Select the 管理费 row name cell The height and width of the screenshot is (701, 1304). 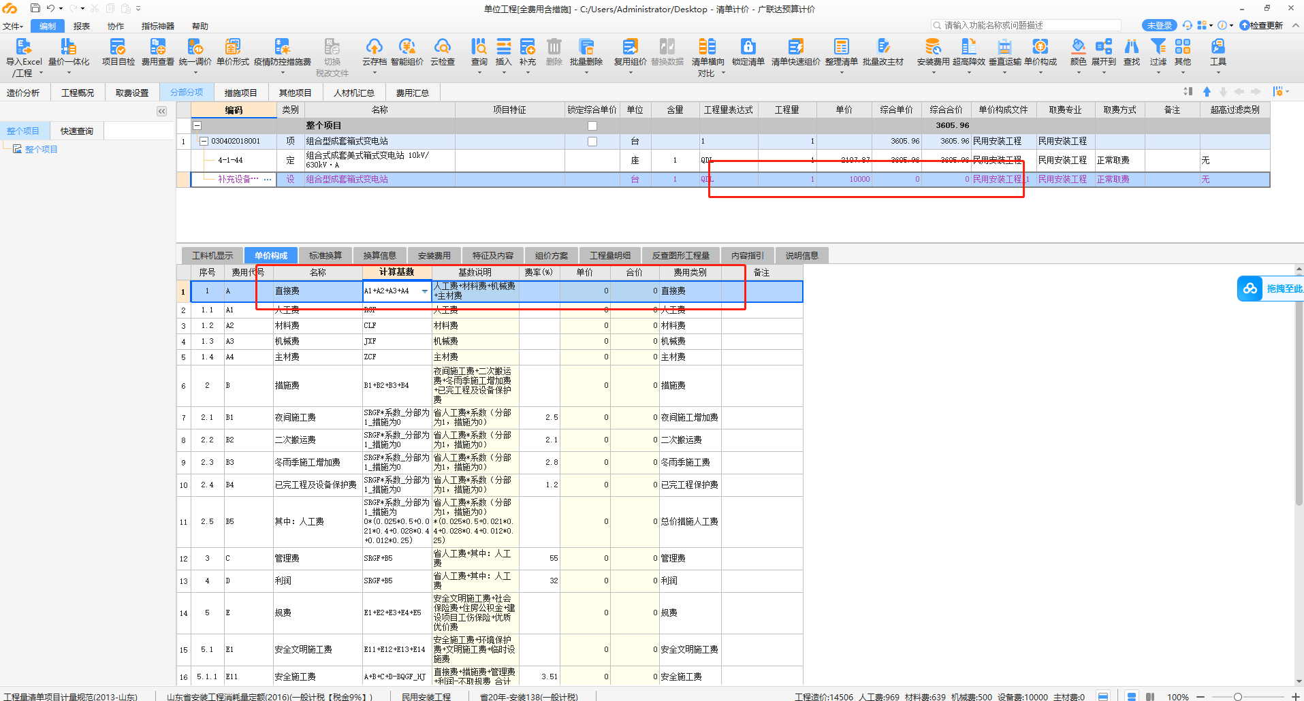(x=317, y=558)
